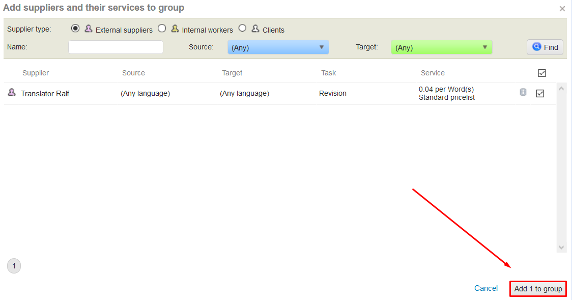Click the scrollbar down arrow
This screenshot has width=572, height=300.
[x=562, y=247]
